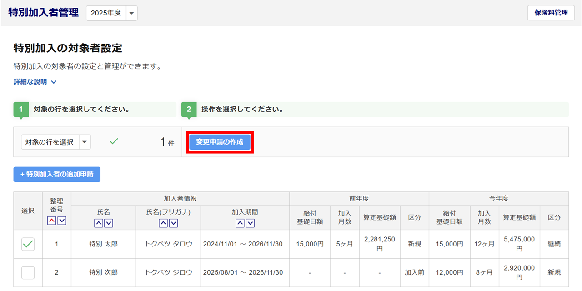
Task: Click the 変更申請の作成 button
Action: (220, 142)
